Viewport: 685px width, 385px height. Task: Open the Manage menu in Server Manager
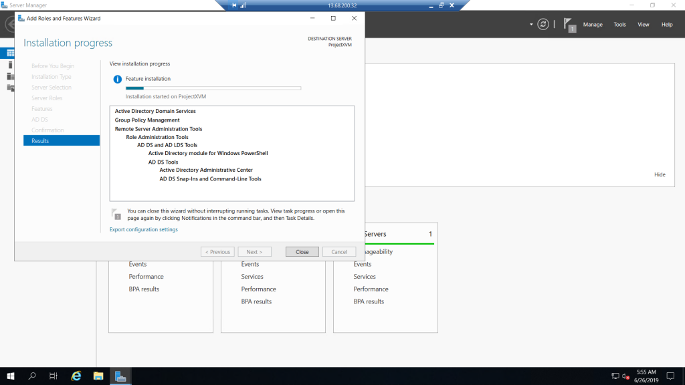593,25
